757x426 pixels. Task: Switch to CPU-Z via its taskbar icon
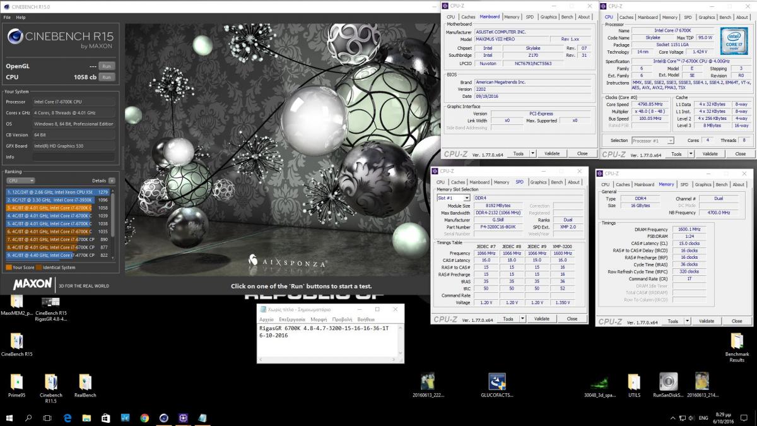184,418
